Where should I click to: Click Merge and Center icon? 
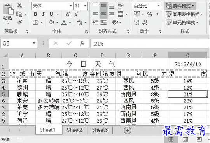tap(121, 14)
